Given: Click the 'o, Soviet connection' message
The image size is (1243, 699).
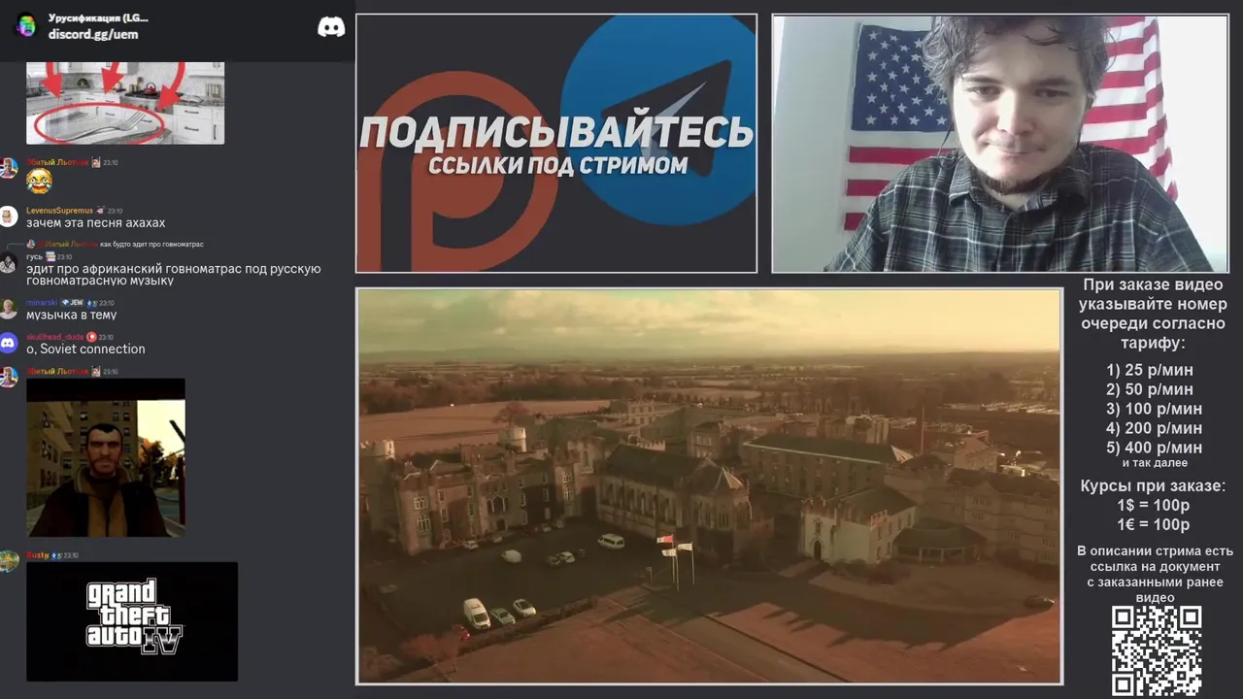Looking at the screenshot, I should pyautogui.click(x=85, y=349).
